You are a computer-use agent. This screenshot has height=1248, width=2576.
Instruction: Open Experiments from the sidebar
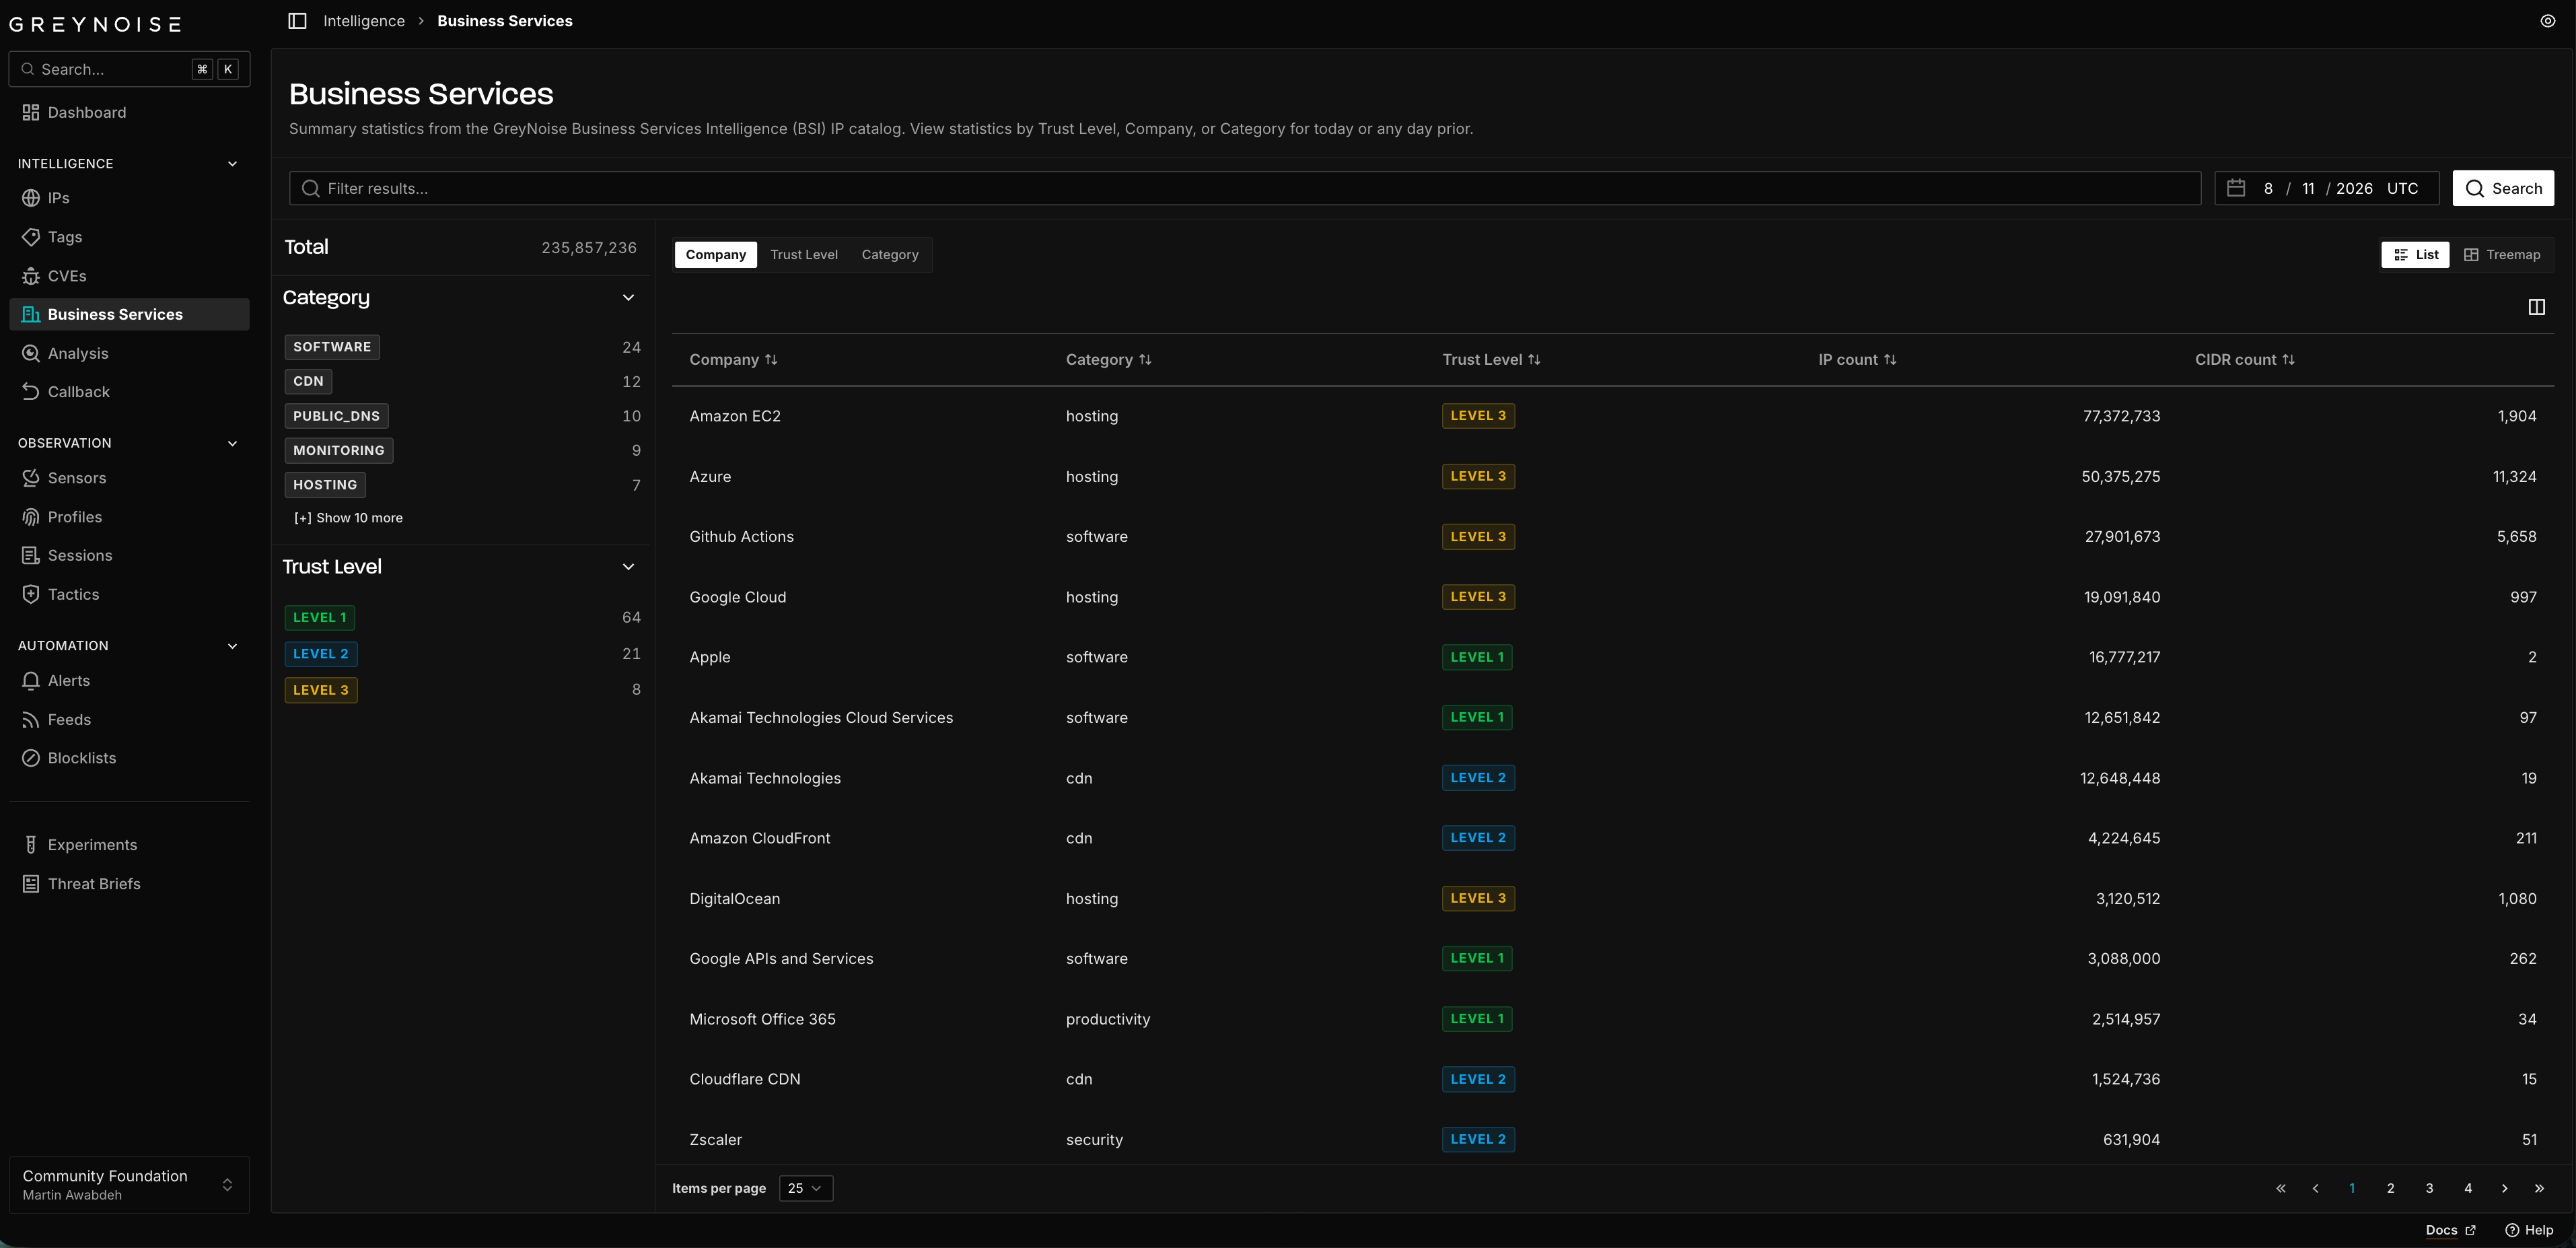(129, 845)
